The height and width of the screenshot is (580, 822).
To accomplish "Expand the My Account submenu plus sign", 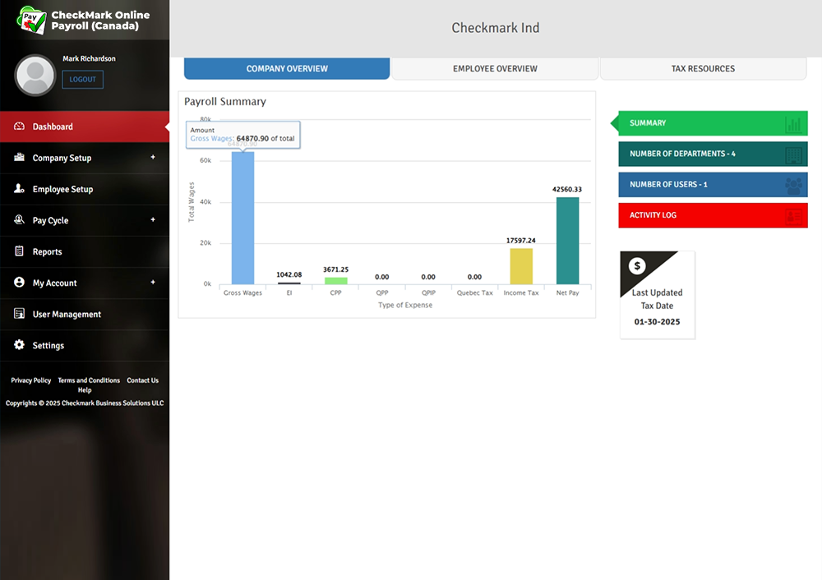I will click(x=153, y=282).
